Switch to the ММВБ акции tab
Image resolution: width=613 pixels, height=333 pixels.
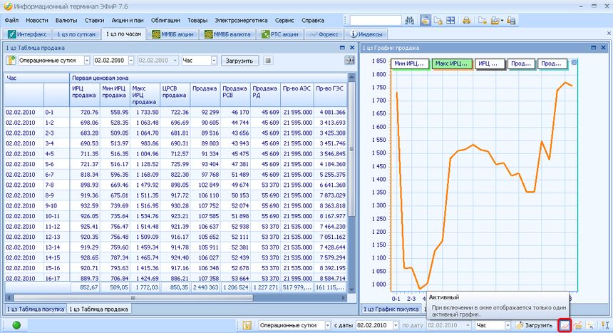tap(172, 34)
